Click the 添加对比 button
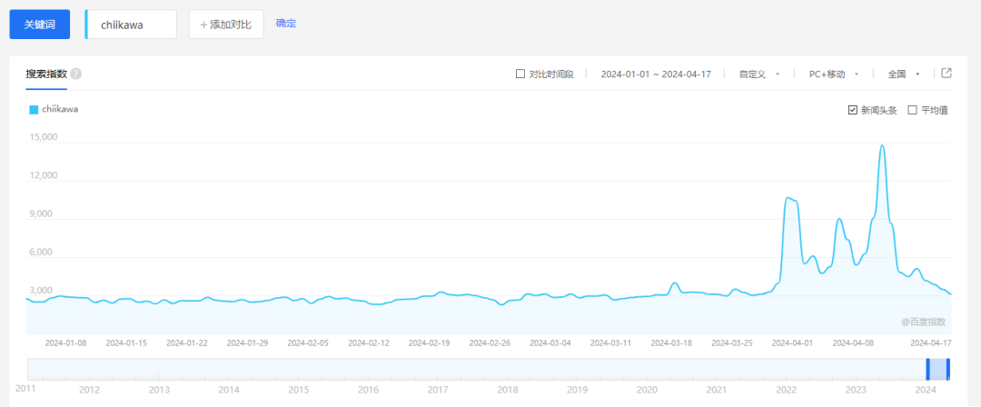 click(x=226, y=25)
